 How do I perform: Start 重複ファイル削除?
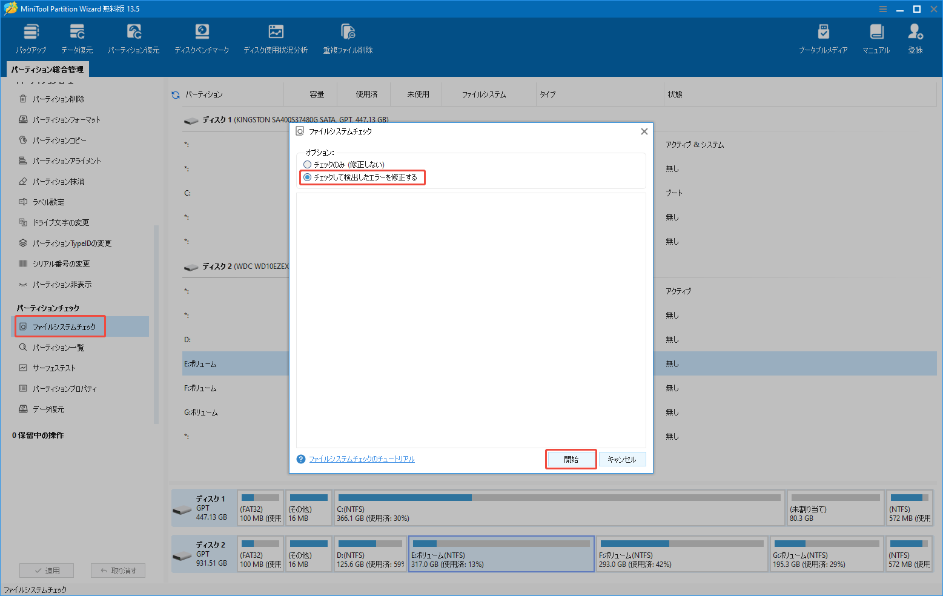pyautogui.click(x=348, y=38)
